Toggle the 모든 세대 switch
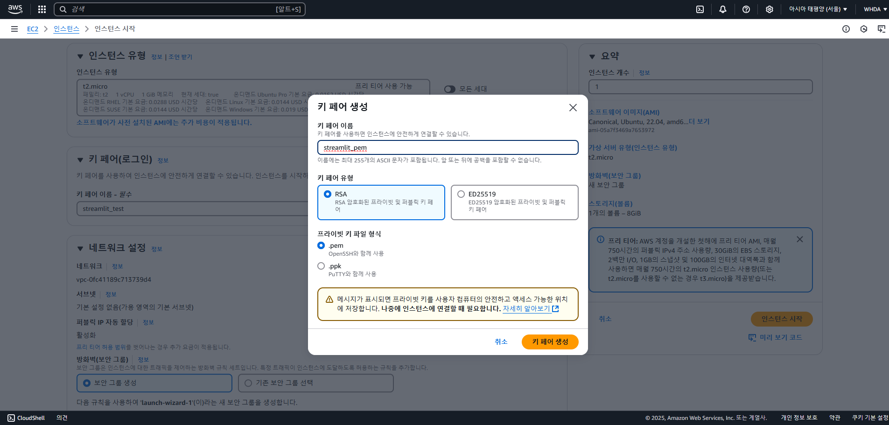 point(450,89)
